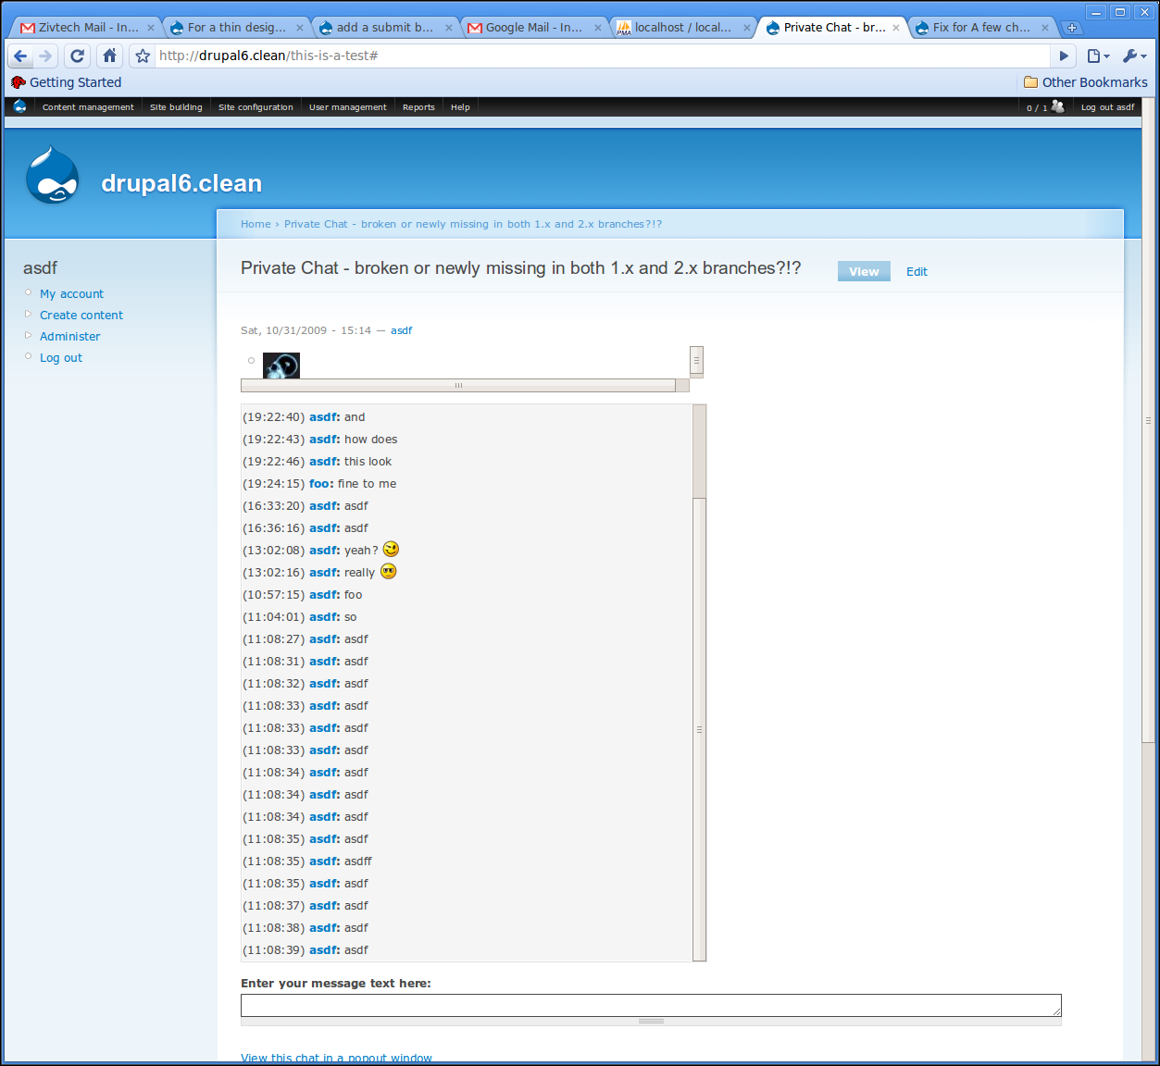
Task: Click the user list vertical scroll handle
Action: [x=697, y=361]
